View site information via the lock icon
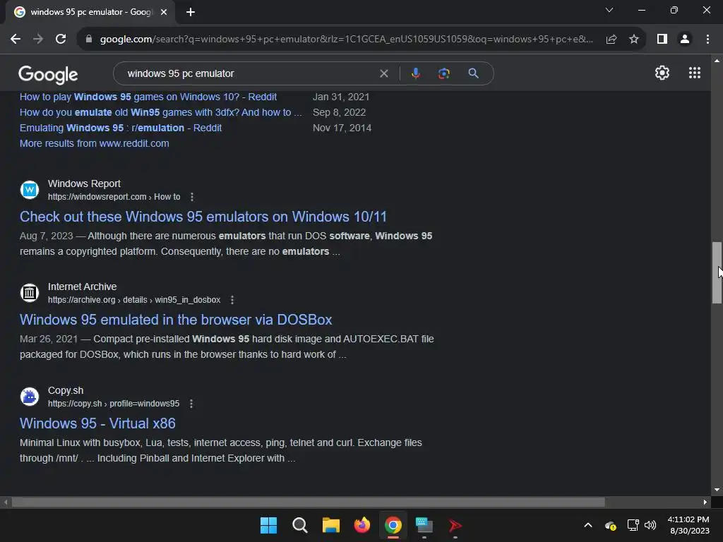This screenshot has height=542, width=723. (x=89, y=40)
